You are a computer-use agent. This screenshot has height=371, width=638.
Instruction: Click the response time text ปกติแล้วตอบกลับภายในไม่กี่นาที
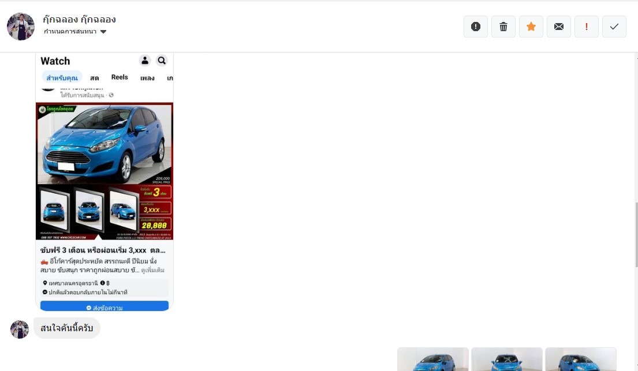pyautogui.click(x=88, y=292)
